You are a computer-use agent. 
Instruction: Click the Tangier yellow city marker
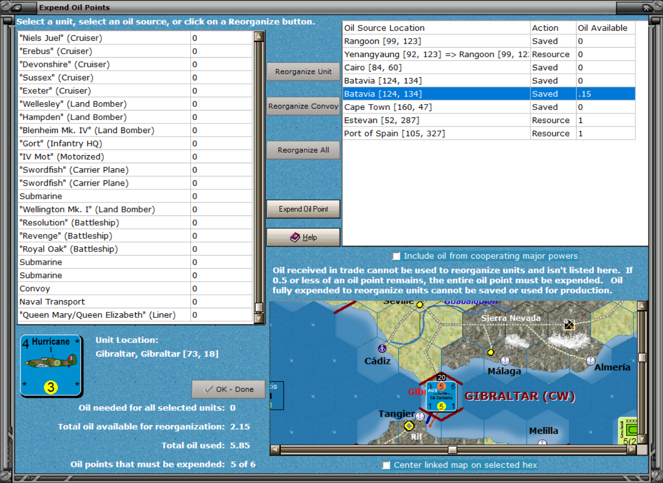pyautogui.click(x=409, y=426)
